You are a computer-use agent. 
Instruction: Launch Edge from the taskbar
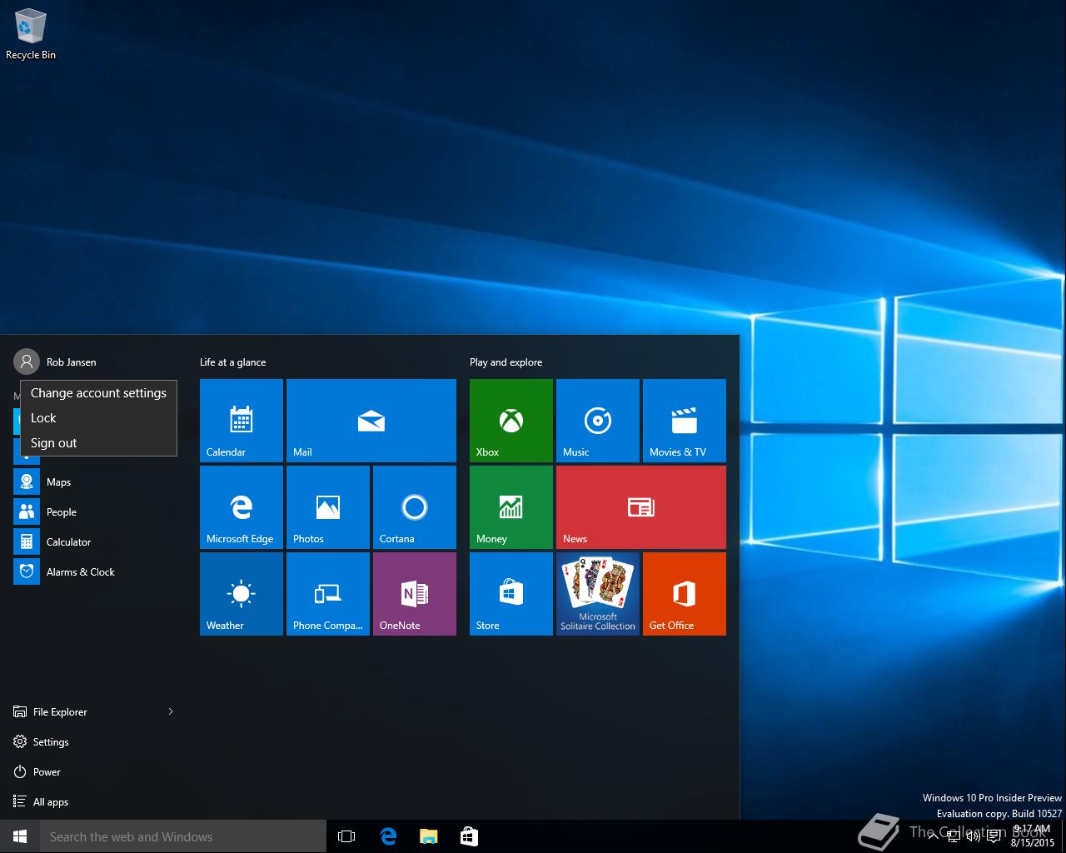point(388,836)
